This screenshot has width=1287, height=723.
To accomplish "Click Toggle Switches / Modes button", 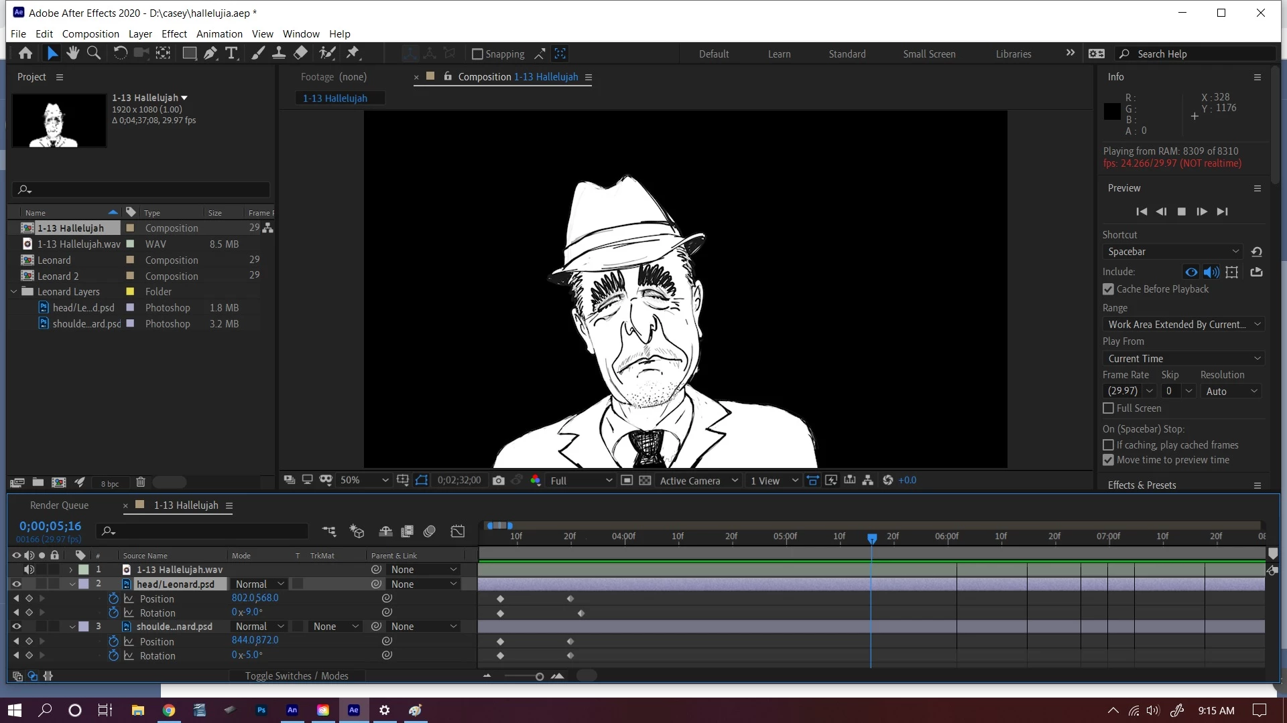I will pos(296,676).
